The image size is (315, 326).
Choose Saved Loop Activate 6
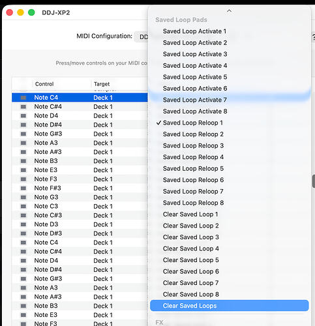point(229,88)
